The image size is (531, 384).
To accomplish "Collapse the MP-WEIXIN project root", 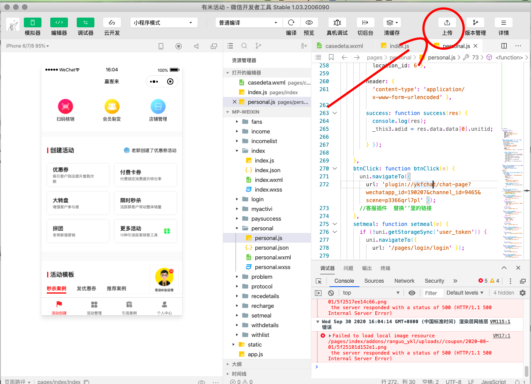I will pyautogui.click(x=267, y=112).
